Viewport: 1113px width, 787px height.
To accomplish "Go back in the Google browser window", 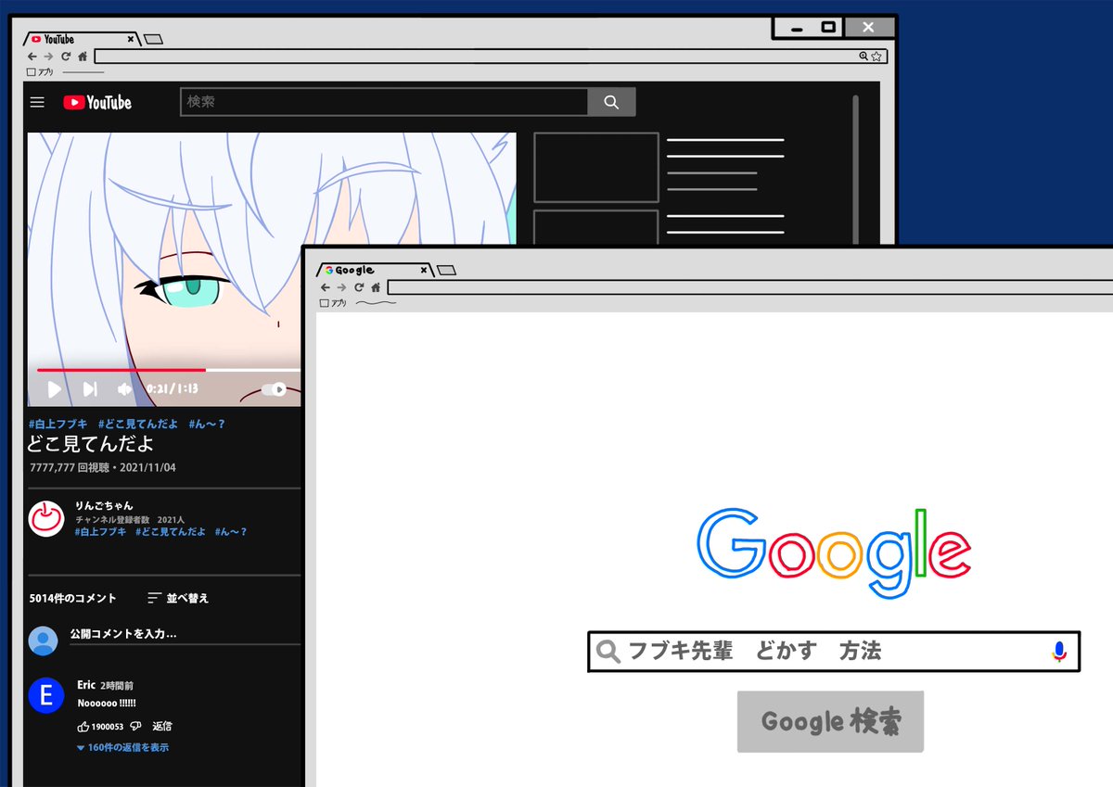I will 326,287.
